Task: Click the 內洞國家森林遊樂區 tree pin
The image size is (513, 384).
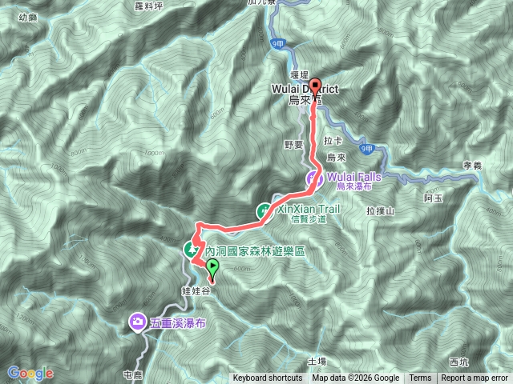Action: pyautogui.click(x=191, y=250)
